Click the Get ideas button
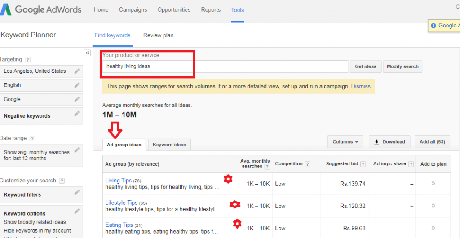The height and width of the screenshot is (238, 460). (x=366, y=66)
